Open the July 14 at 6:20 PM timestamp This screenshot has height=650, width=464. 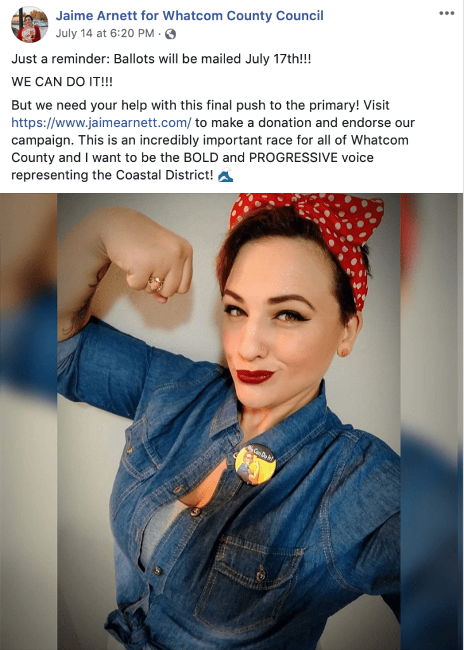click(x=105, y=34)
